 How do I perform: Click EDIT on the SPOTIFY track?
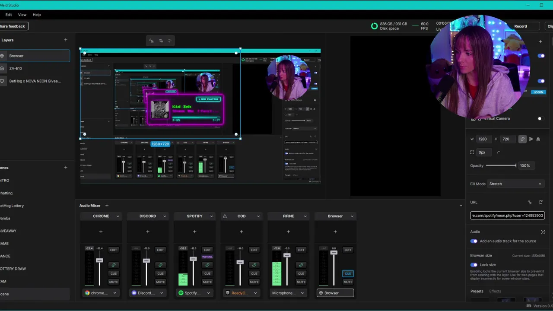(207, 250)
